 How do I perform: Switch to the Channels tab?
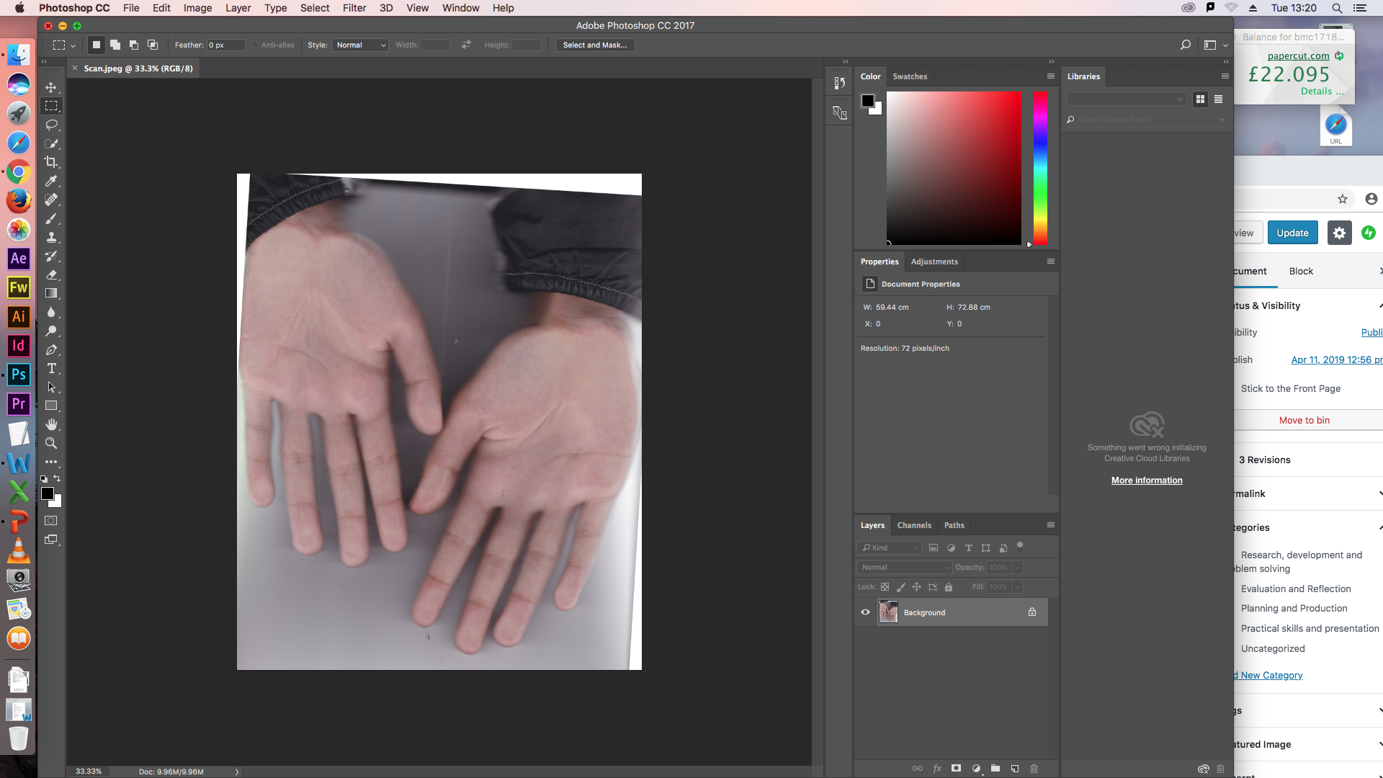point(914,525)
